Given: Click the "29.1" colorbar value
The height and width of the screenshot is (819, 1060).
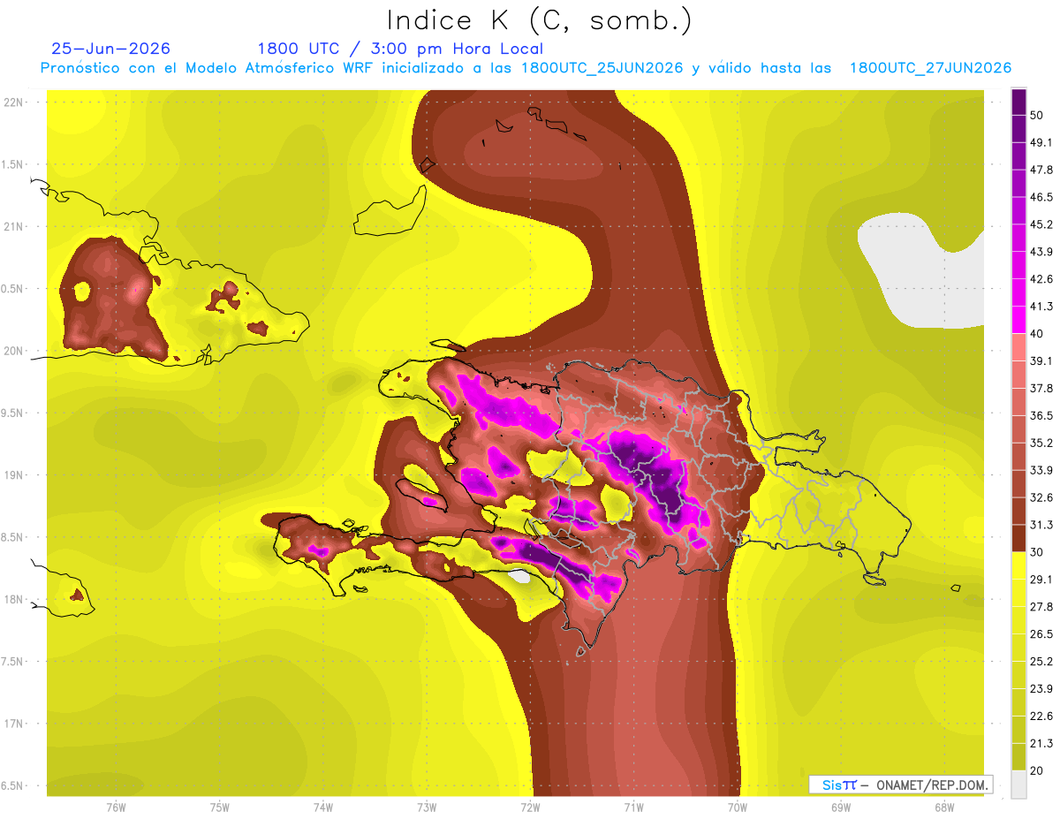Looking at the screenshot, I should pyautogui.click(x=1041, y=580).
